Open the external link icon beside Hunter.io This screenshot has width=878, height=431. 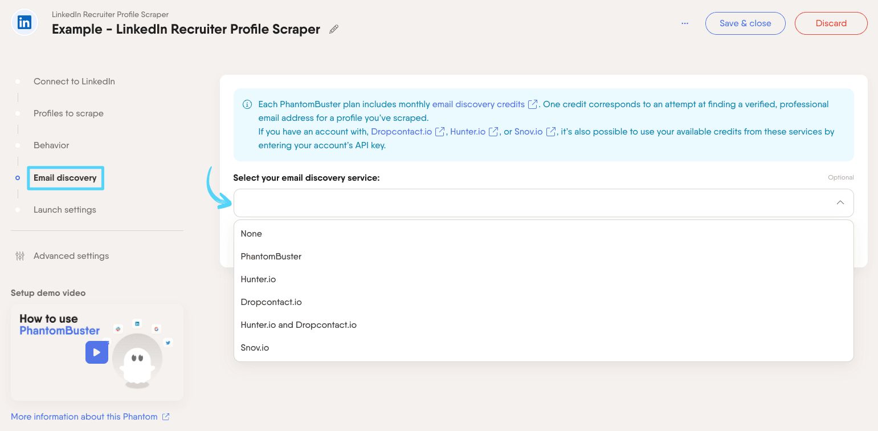493,132
